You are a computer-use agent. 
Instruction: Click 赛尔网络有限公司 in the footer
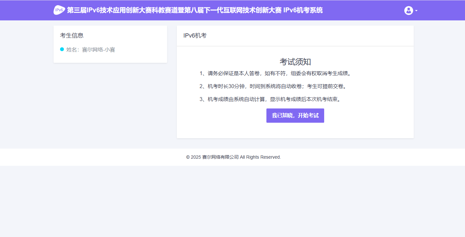tap(220, 157)
